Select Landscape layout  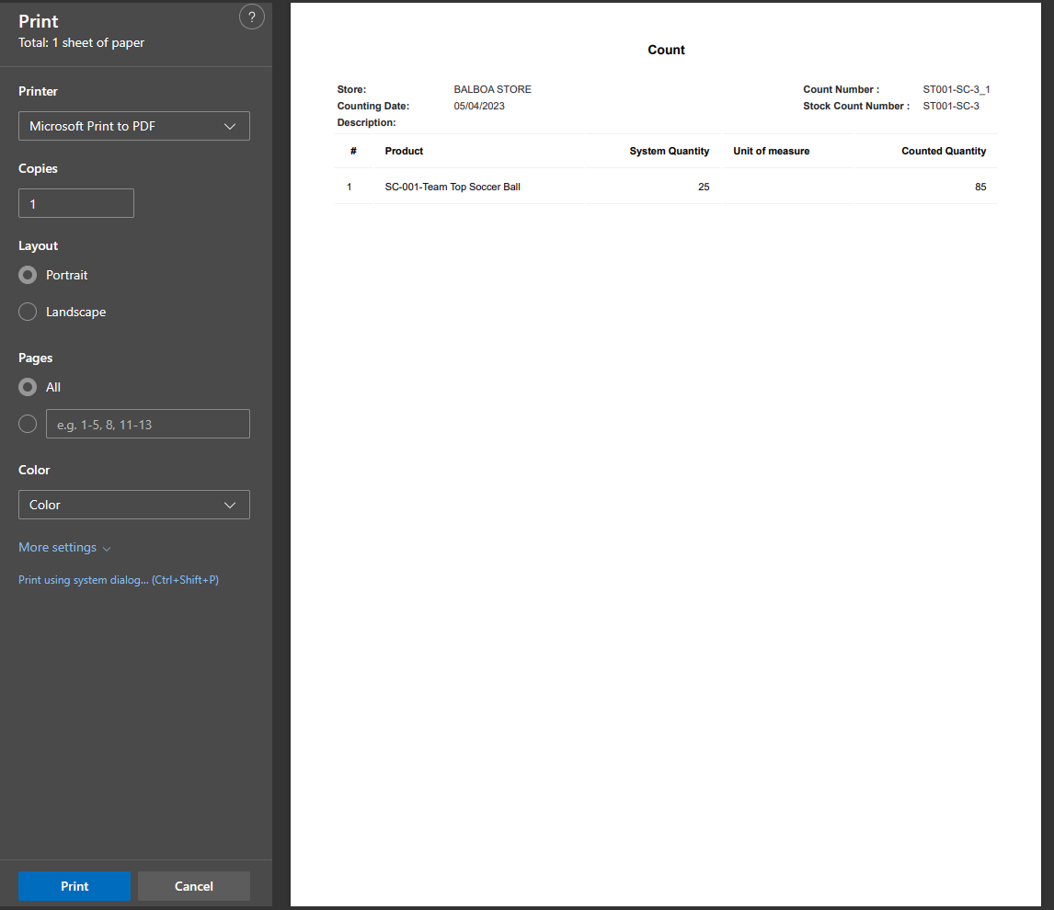click(x=28, y=312)
